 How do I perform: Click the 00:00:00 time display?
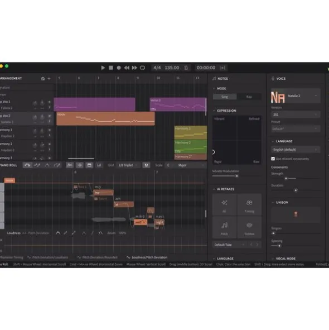(x=206, y=68)
